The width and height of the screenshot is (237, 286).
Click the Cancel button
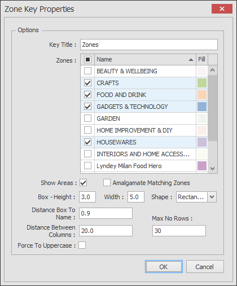click(x=205, y=267)
